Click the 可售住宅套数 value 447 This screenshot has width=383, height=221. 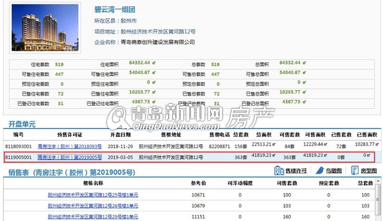pyautogui.click(x=59, y=74)
